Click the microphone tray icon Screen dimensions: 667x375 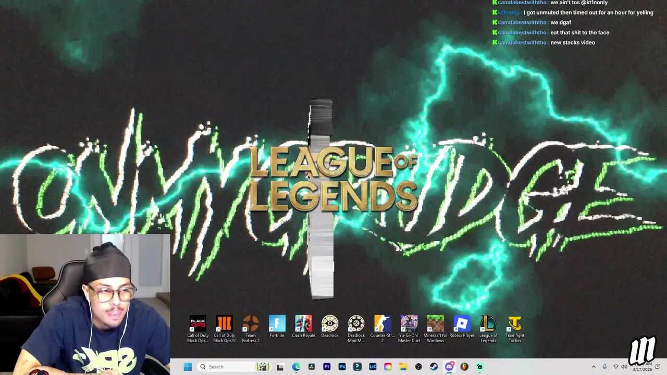[604, 367]
